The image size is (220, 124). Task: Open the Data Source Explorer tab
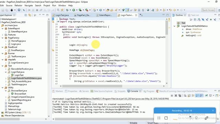[102, 91]
